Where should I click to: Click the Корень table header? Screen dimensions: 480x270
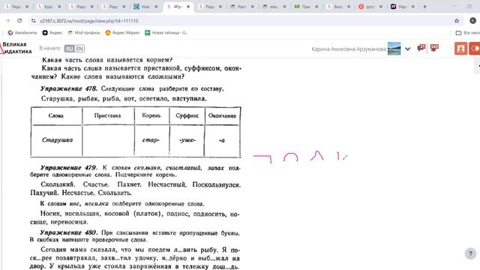151,115
